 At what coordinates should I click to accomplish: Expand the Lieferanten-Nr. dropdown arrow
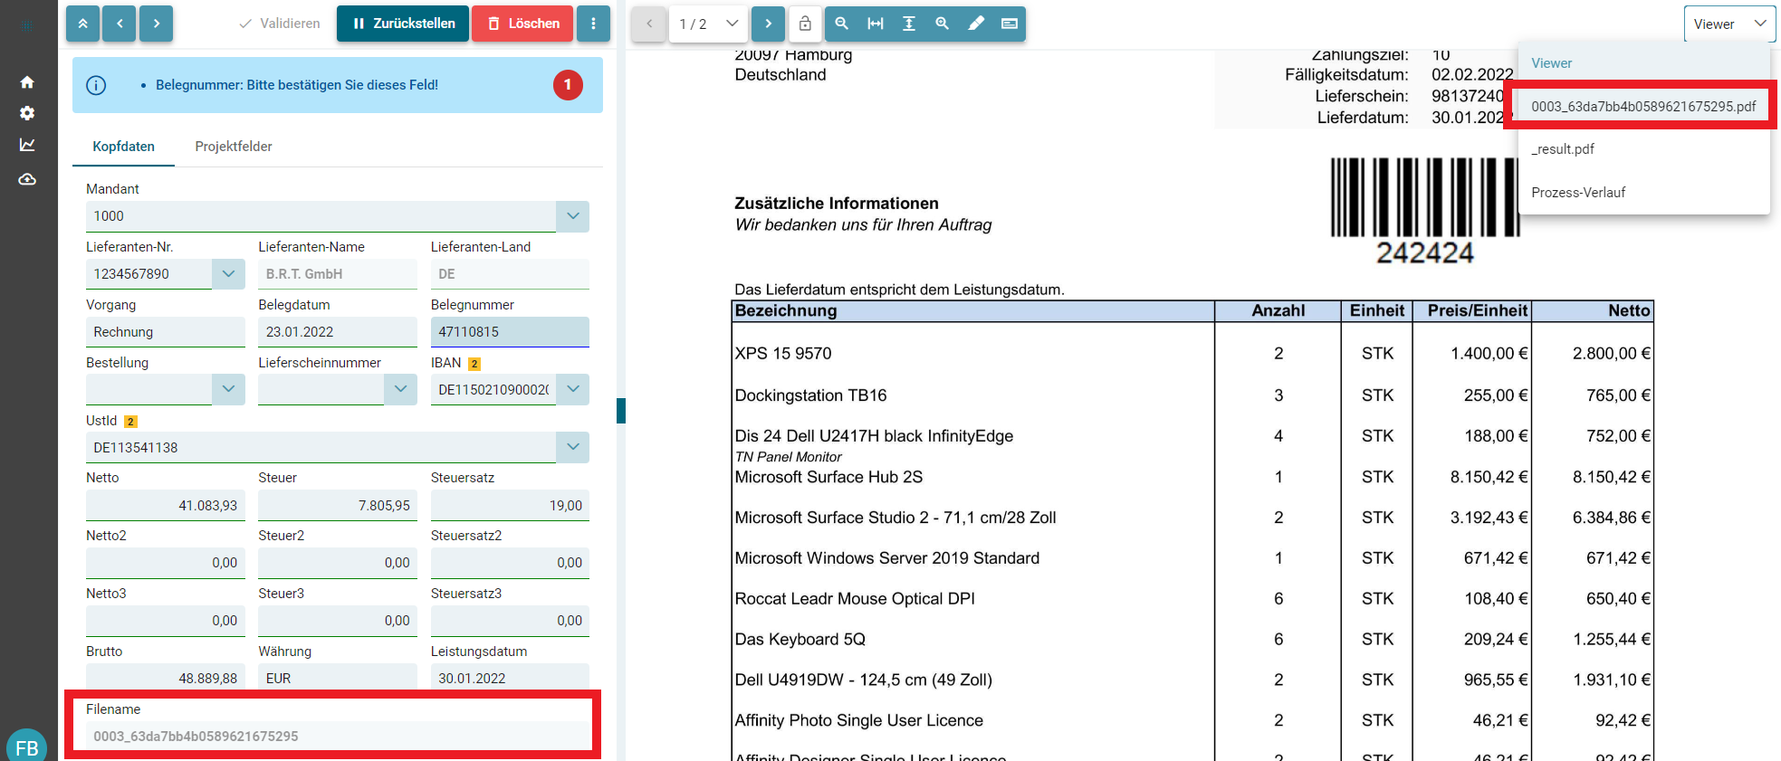tap(228, 274)
